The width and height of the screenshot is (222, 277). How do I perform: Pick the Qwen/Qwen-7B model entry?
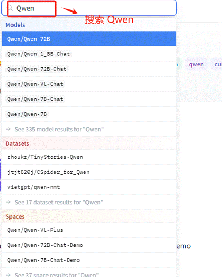click(x=27, y=114)
